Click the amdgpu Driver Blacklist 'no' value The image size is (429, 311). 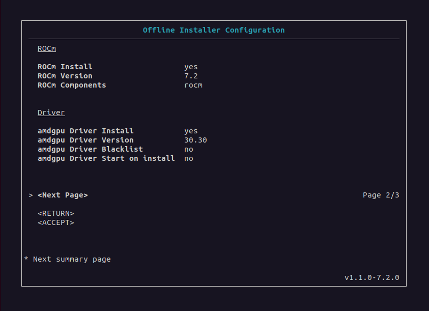click(189, 149)
